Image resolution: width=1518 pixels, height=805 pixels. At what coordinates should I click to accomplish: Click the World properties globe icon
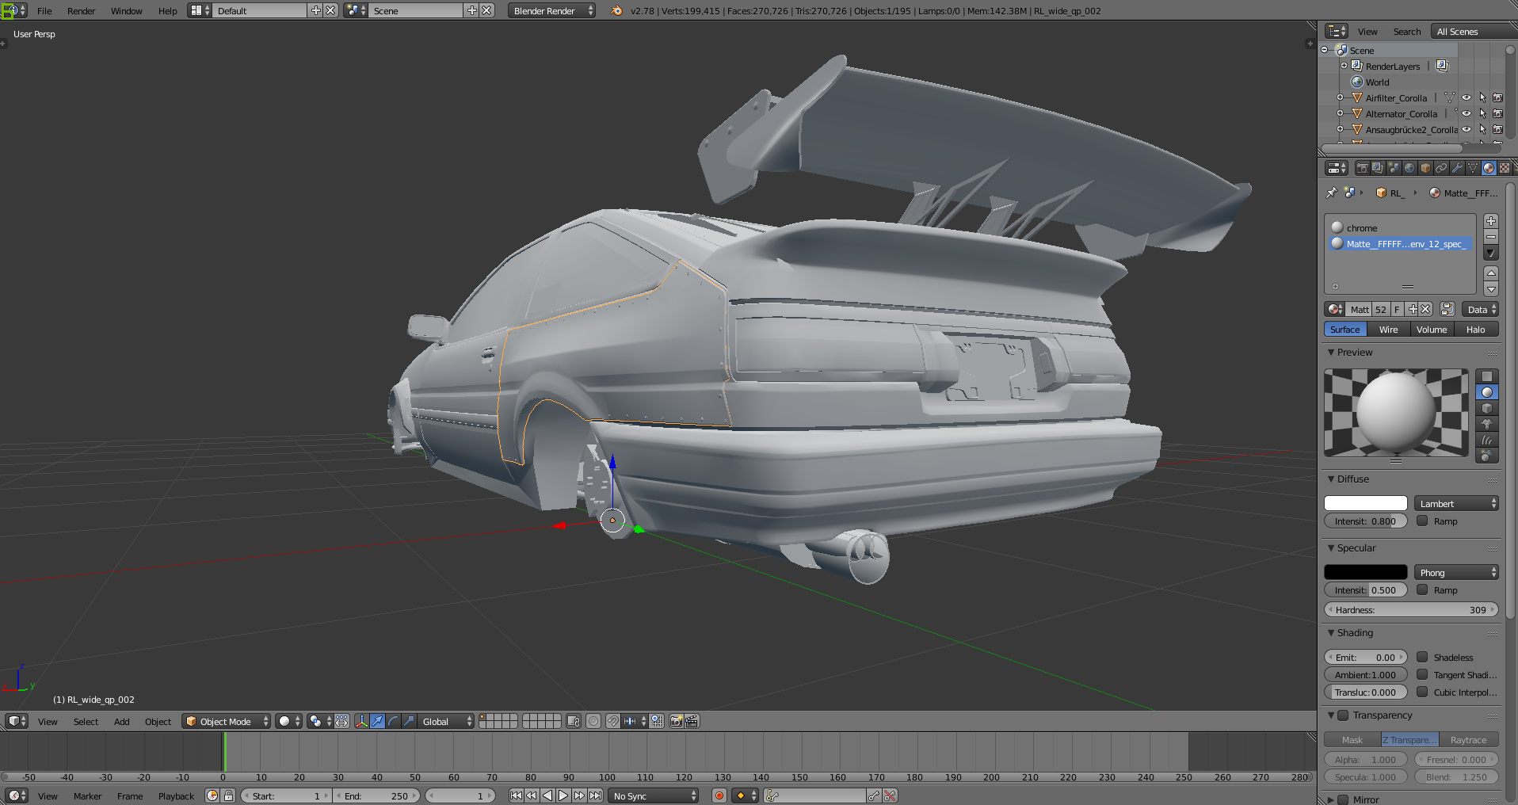click(1409, 168)
